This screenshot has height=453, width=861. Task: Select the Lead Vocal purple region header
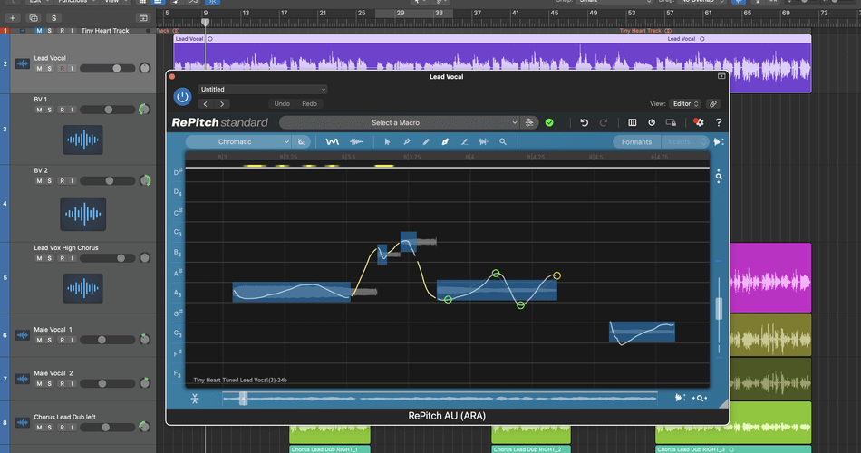coord(492,39)
